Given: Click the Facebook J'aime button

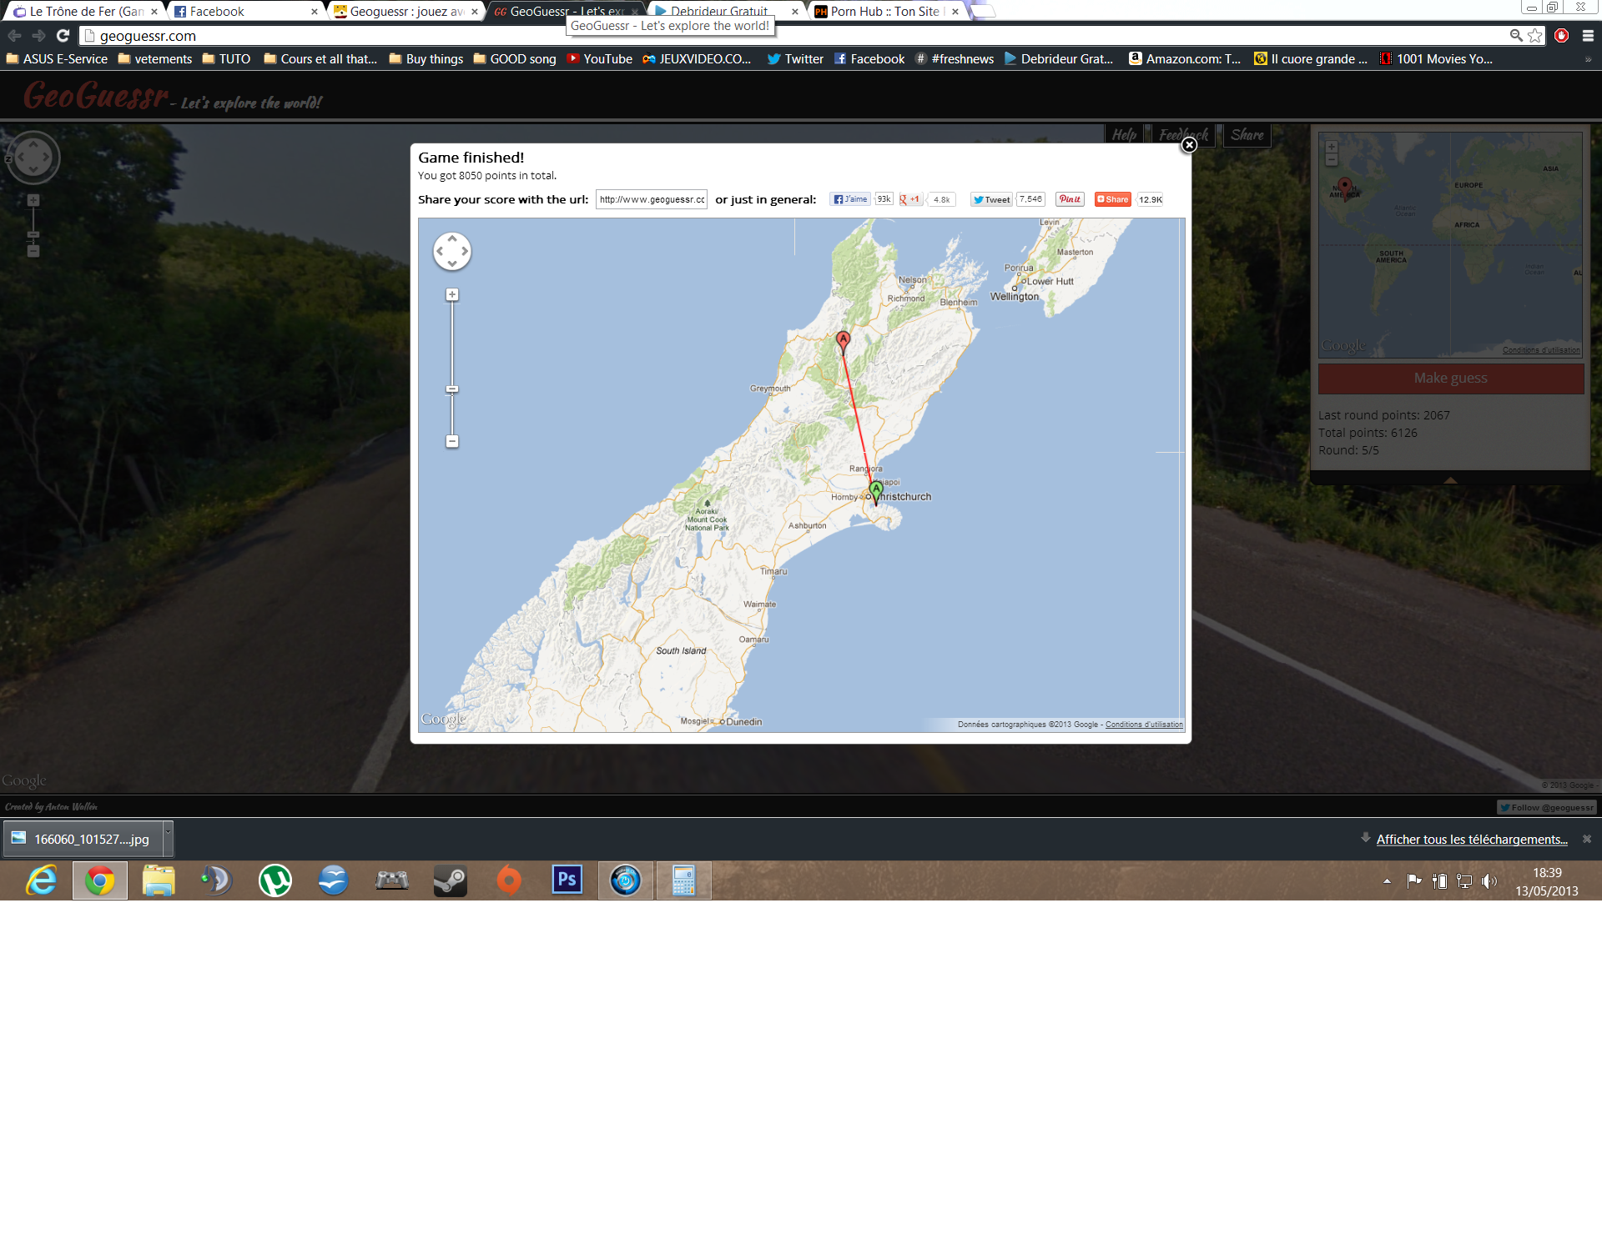Looking at the screenshot, I should tap(850, 199).
